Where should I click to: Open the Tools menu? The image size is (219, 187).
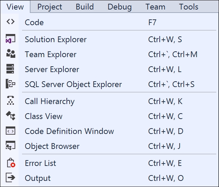tap(188, 7)
